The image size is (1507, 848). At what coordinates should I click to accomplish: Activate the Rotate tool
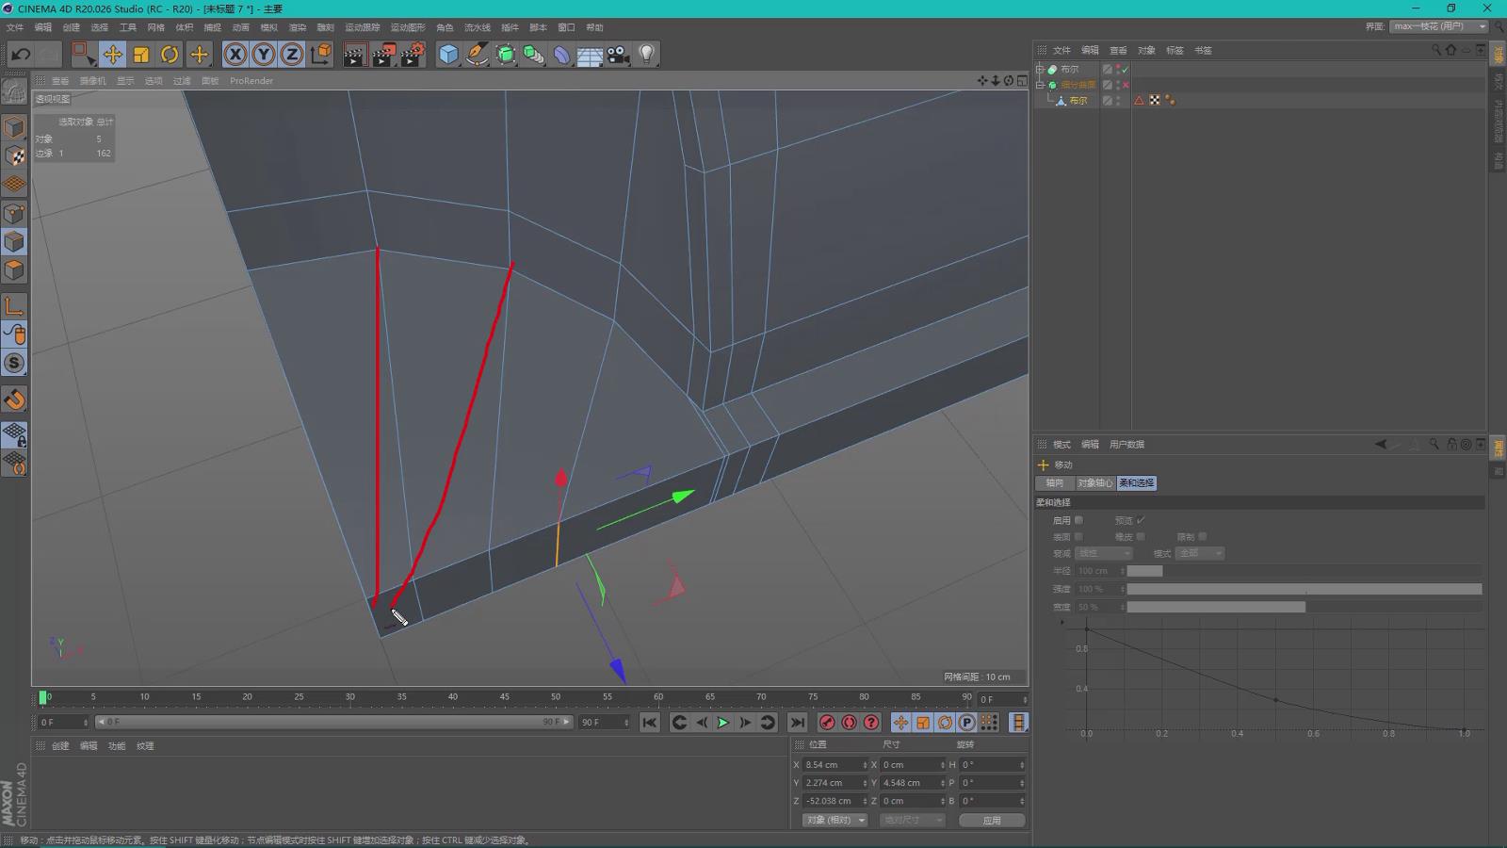[170, 55]
